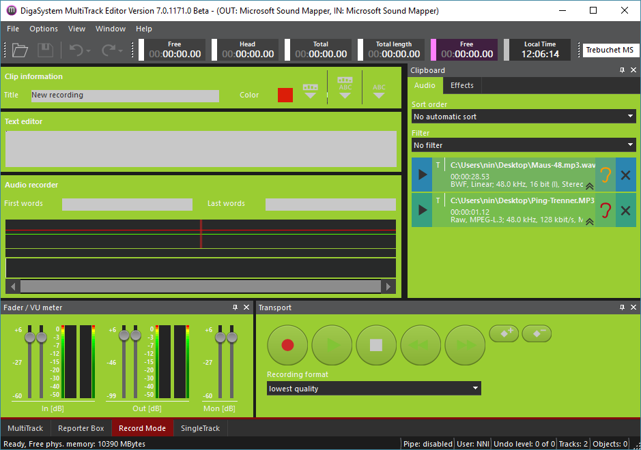Expand the Recording format dropdown
Image resolution: width=641 pixels, height=450 pixels.
click(374, 389)
